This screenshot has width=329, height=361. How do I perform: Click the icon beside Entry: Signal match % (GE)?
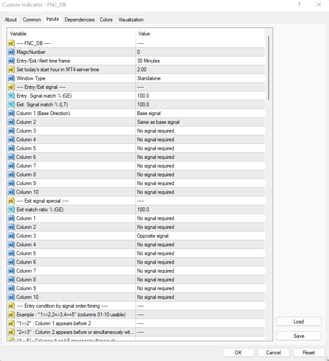[x=11, y=96]
